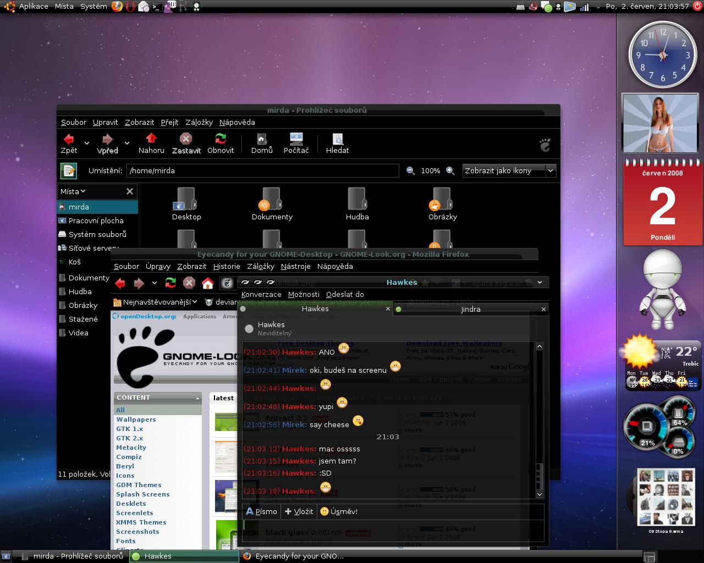This screenshot has height=563, width=704.
Task: Switch to Jindra conversation tab
Action: pos(471,309)
